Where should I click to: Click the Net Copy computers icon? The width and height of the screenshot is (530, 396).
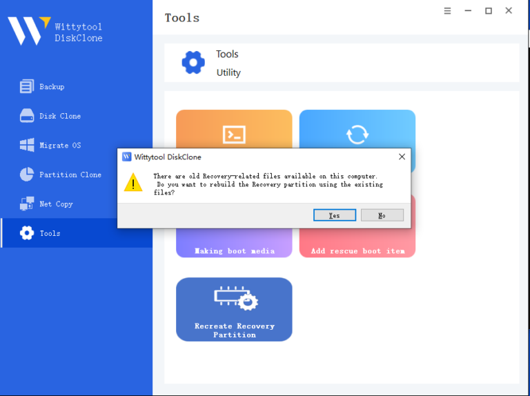[27, 204]
